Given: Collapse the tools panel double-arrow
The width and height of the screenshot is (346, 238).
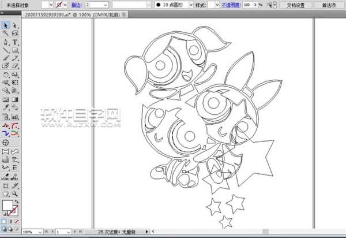Looking at the screenshot, I should click(2, 13).
